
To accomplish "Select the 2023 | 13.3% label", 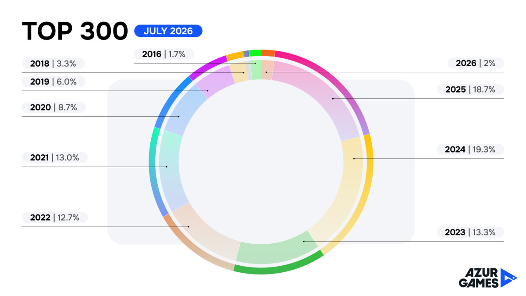I will click(470, 232).
